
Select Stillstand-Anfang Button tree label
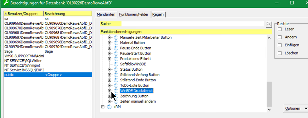click(x=140, y=75)
